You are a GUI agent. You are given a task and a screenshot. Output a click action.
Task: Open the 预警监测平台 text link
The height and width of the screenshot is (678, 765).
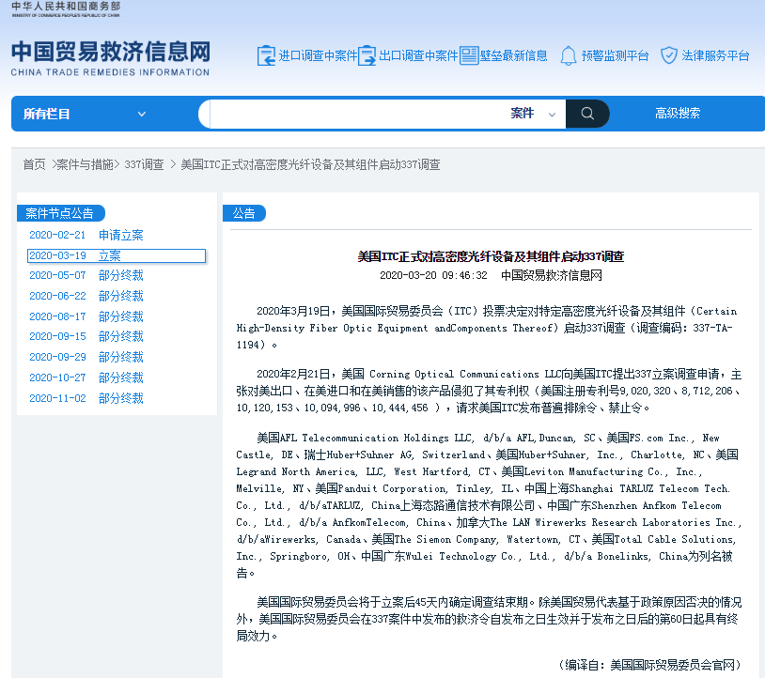tap(615, 55)
